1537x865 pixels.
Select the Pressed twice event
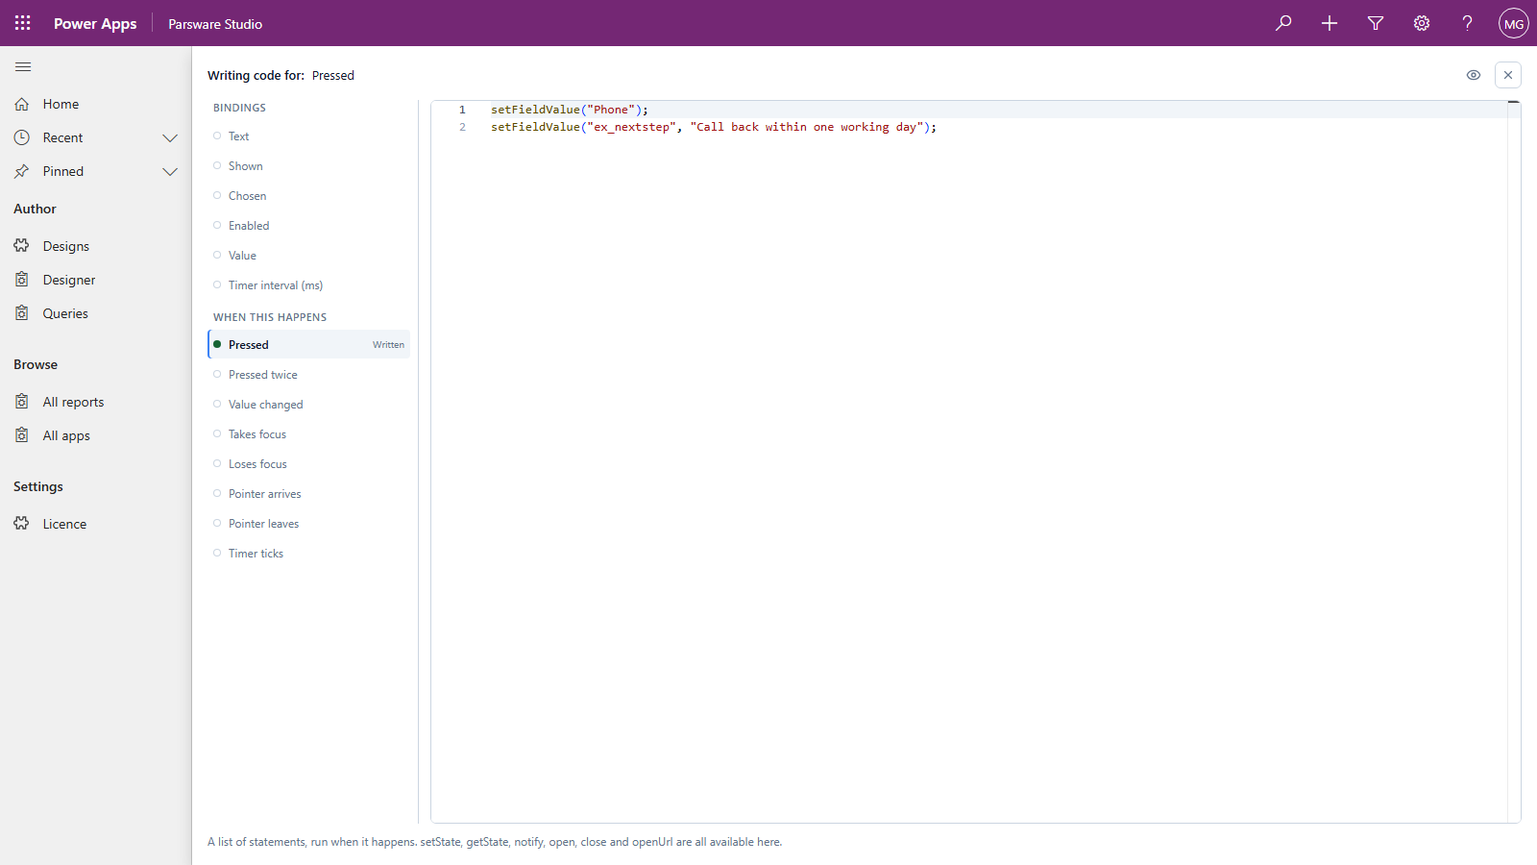tap(308, 375)
